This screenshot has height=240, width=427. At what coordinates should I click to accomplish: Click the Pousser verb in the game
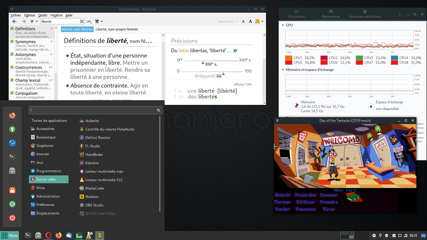306,209
